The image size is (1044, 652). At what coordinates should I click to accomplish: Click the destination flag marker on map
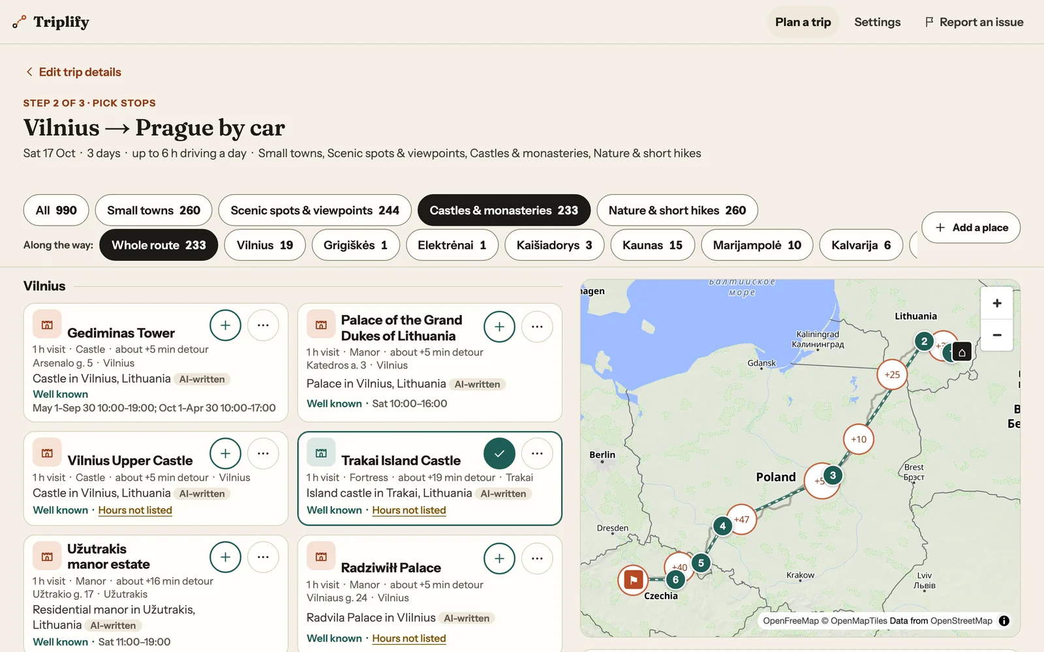(x=634, y=580)
